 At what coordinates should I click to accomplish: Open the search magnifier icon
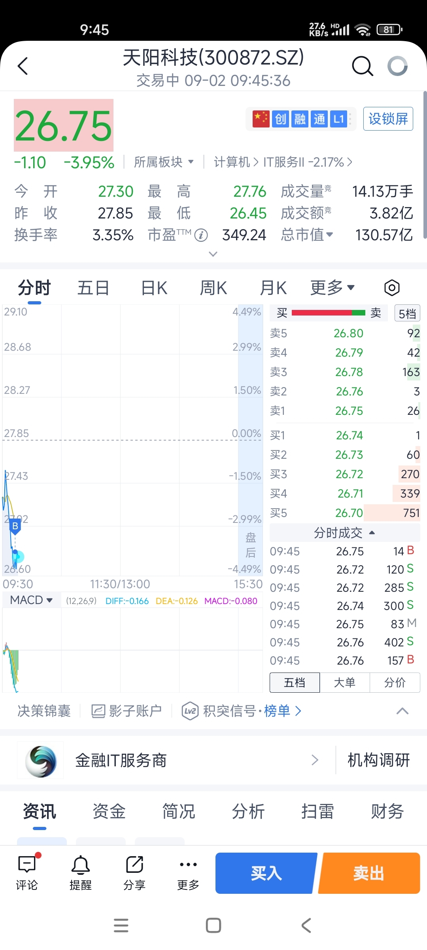pos(363,66)
